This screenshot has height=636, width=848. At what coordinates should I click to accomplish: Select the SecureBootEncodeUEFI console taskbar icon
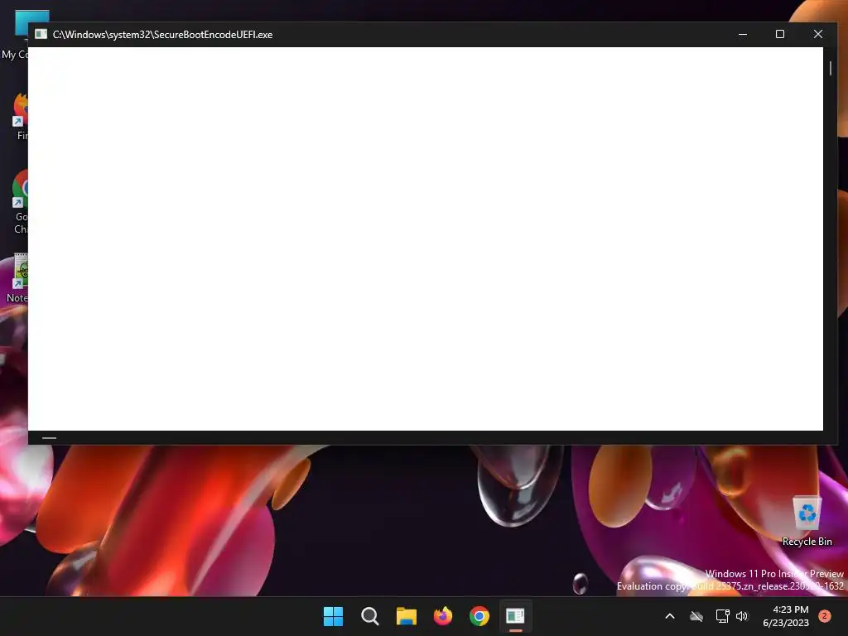coord(515,616)
